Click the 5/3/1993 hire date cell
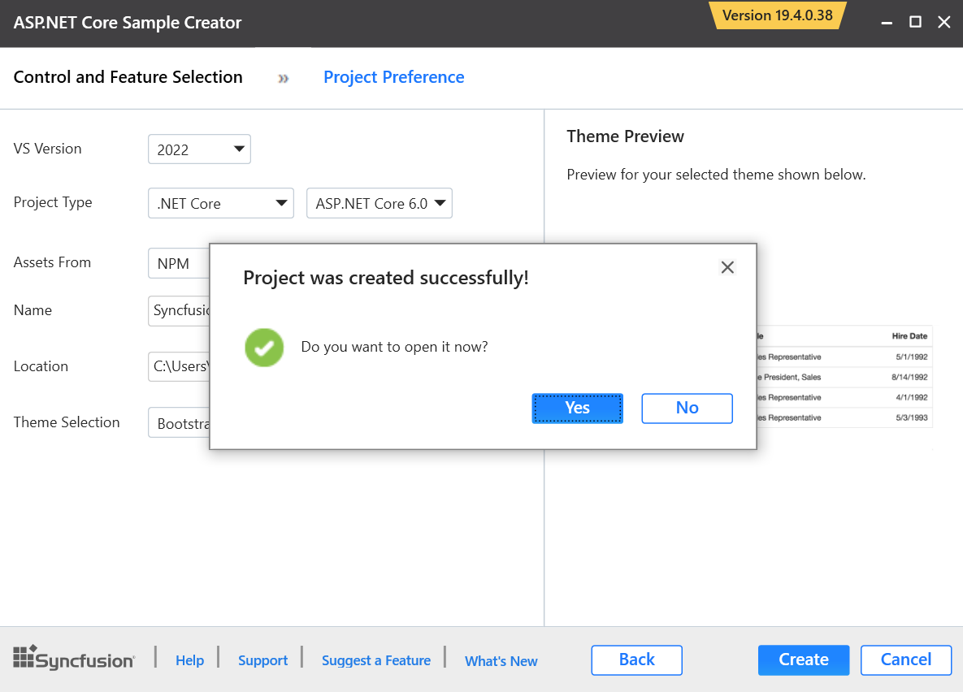This screenshot has width=963, height=692. 912,417
